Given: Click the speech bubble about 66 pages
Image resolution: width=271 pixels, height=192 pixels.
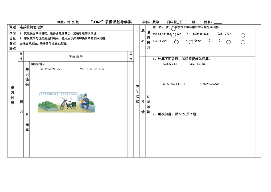Looking at the screenshot, I should click(x=58, y=94).
